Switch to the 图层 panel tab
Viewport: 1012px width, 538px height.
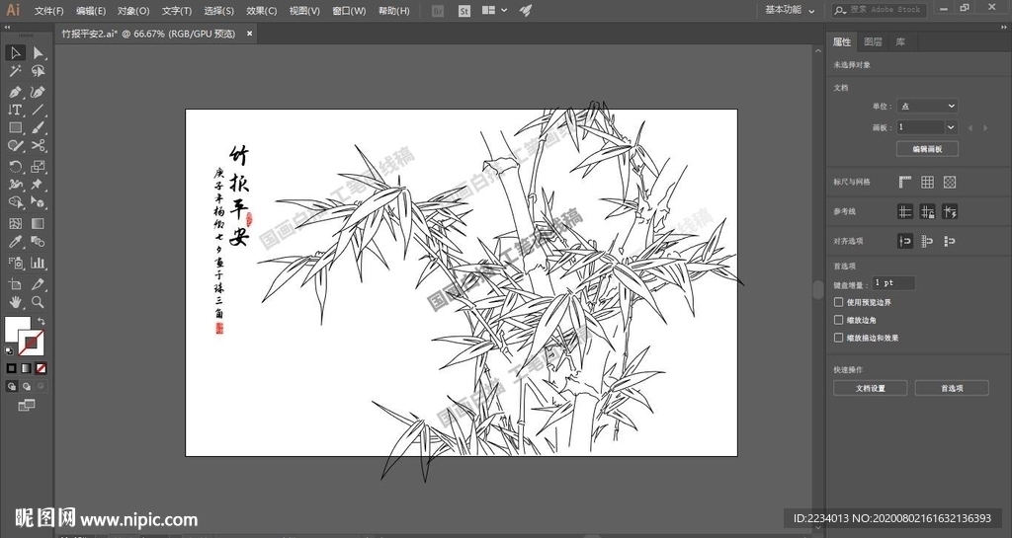click(873, 41)
